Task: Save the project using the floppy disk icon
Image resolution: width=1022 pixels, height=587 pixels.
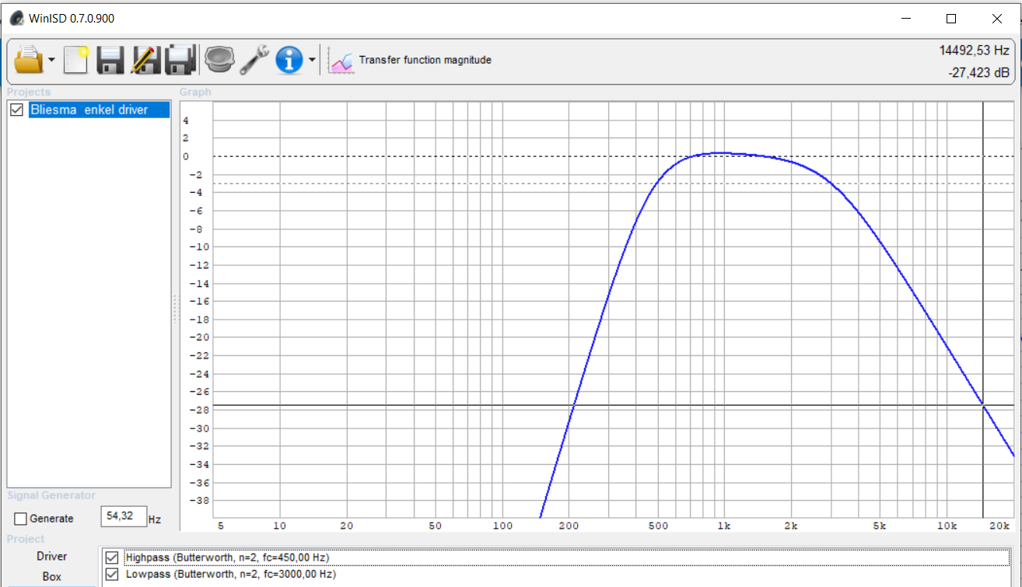Action: click(x=110, y=60)
